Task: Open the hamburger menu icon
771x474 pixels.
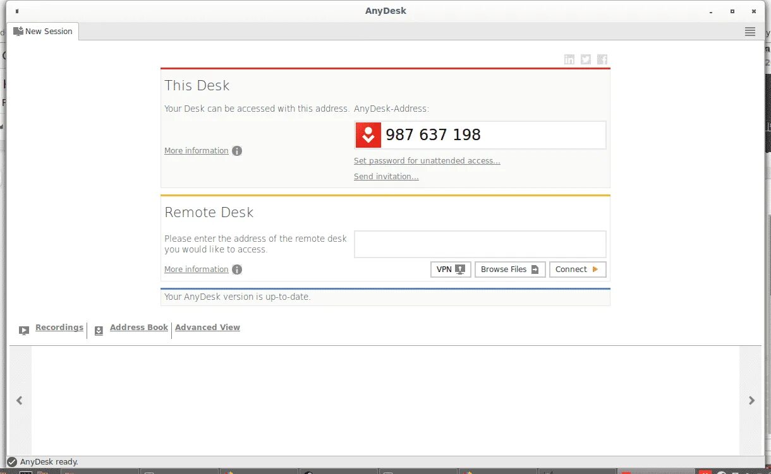Action: (750, 32)
